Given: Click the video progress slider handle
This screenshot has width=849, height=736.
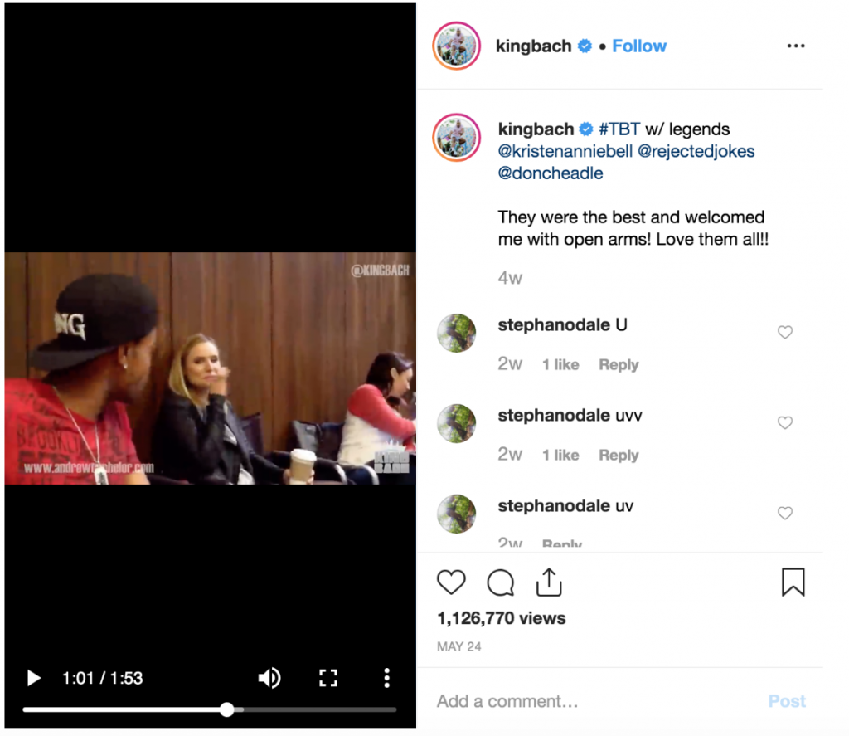Looking at the screenshot, I should coord(227,709).
